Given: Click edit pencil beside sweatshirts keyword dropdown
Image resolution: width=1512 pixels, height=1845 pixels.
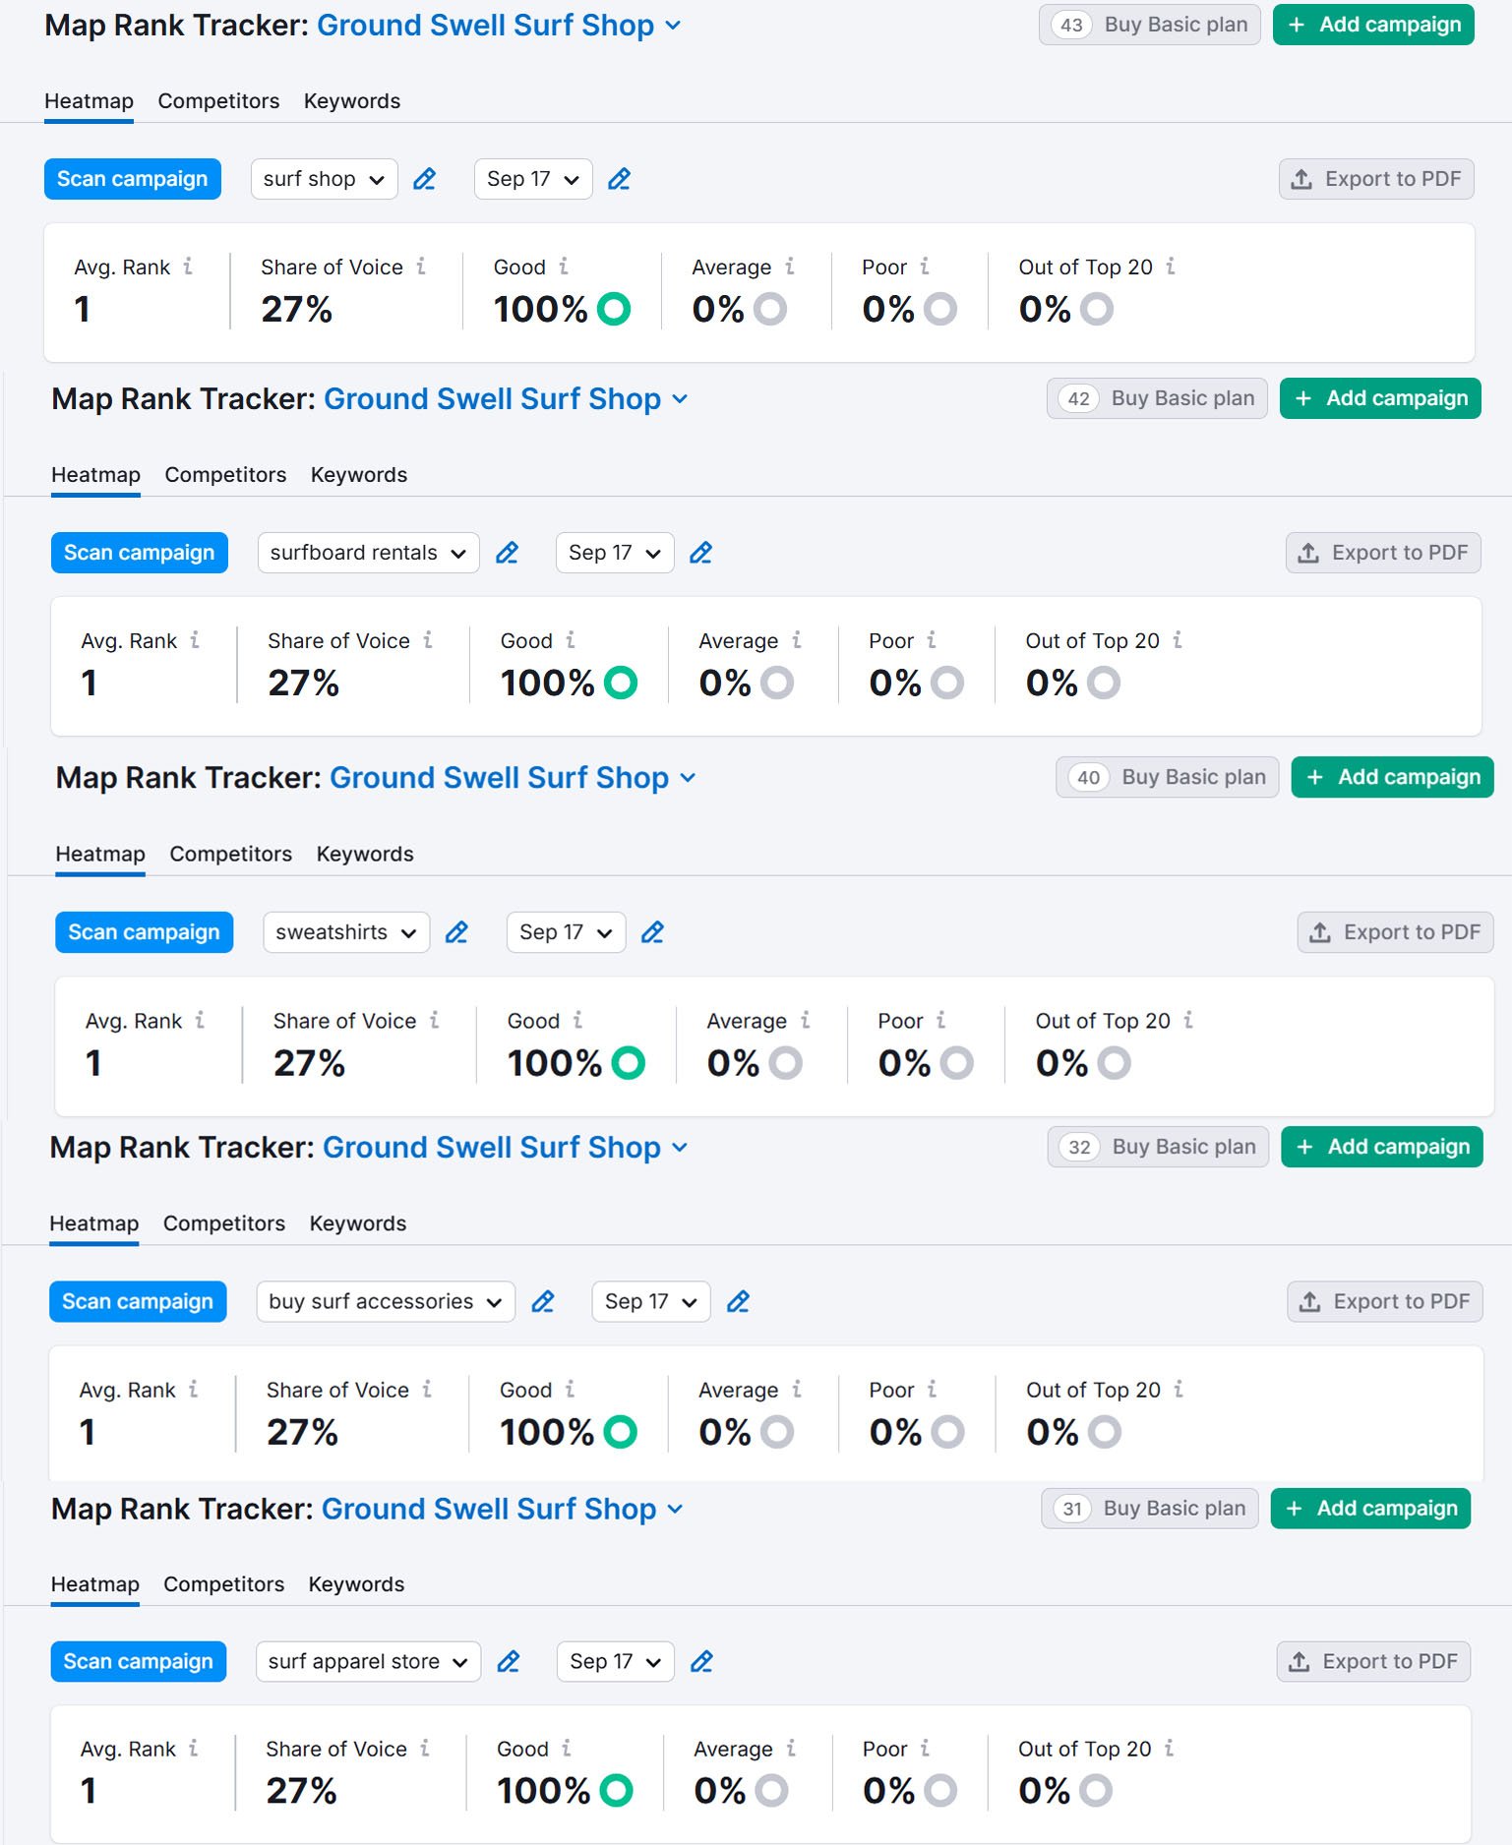Looking at the screenshot, I should pyautogui.click(x=456, y=932).
